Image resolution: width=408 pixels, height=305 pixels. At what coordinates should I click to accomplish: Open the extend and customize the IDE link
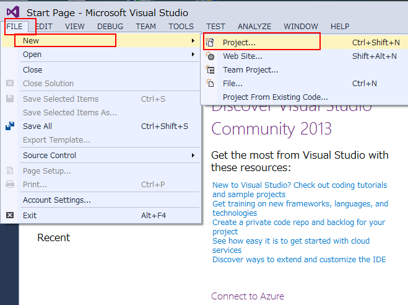(x=299, y=259)
